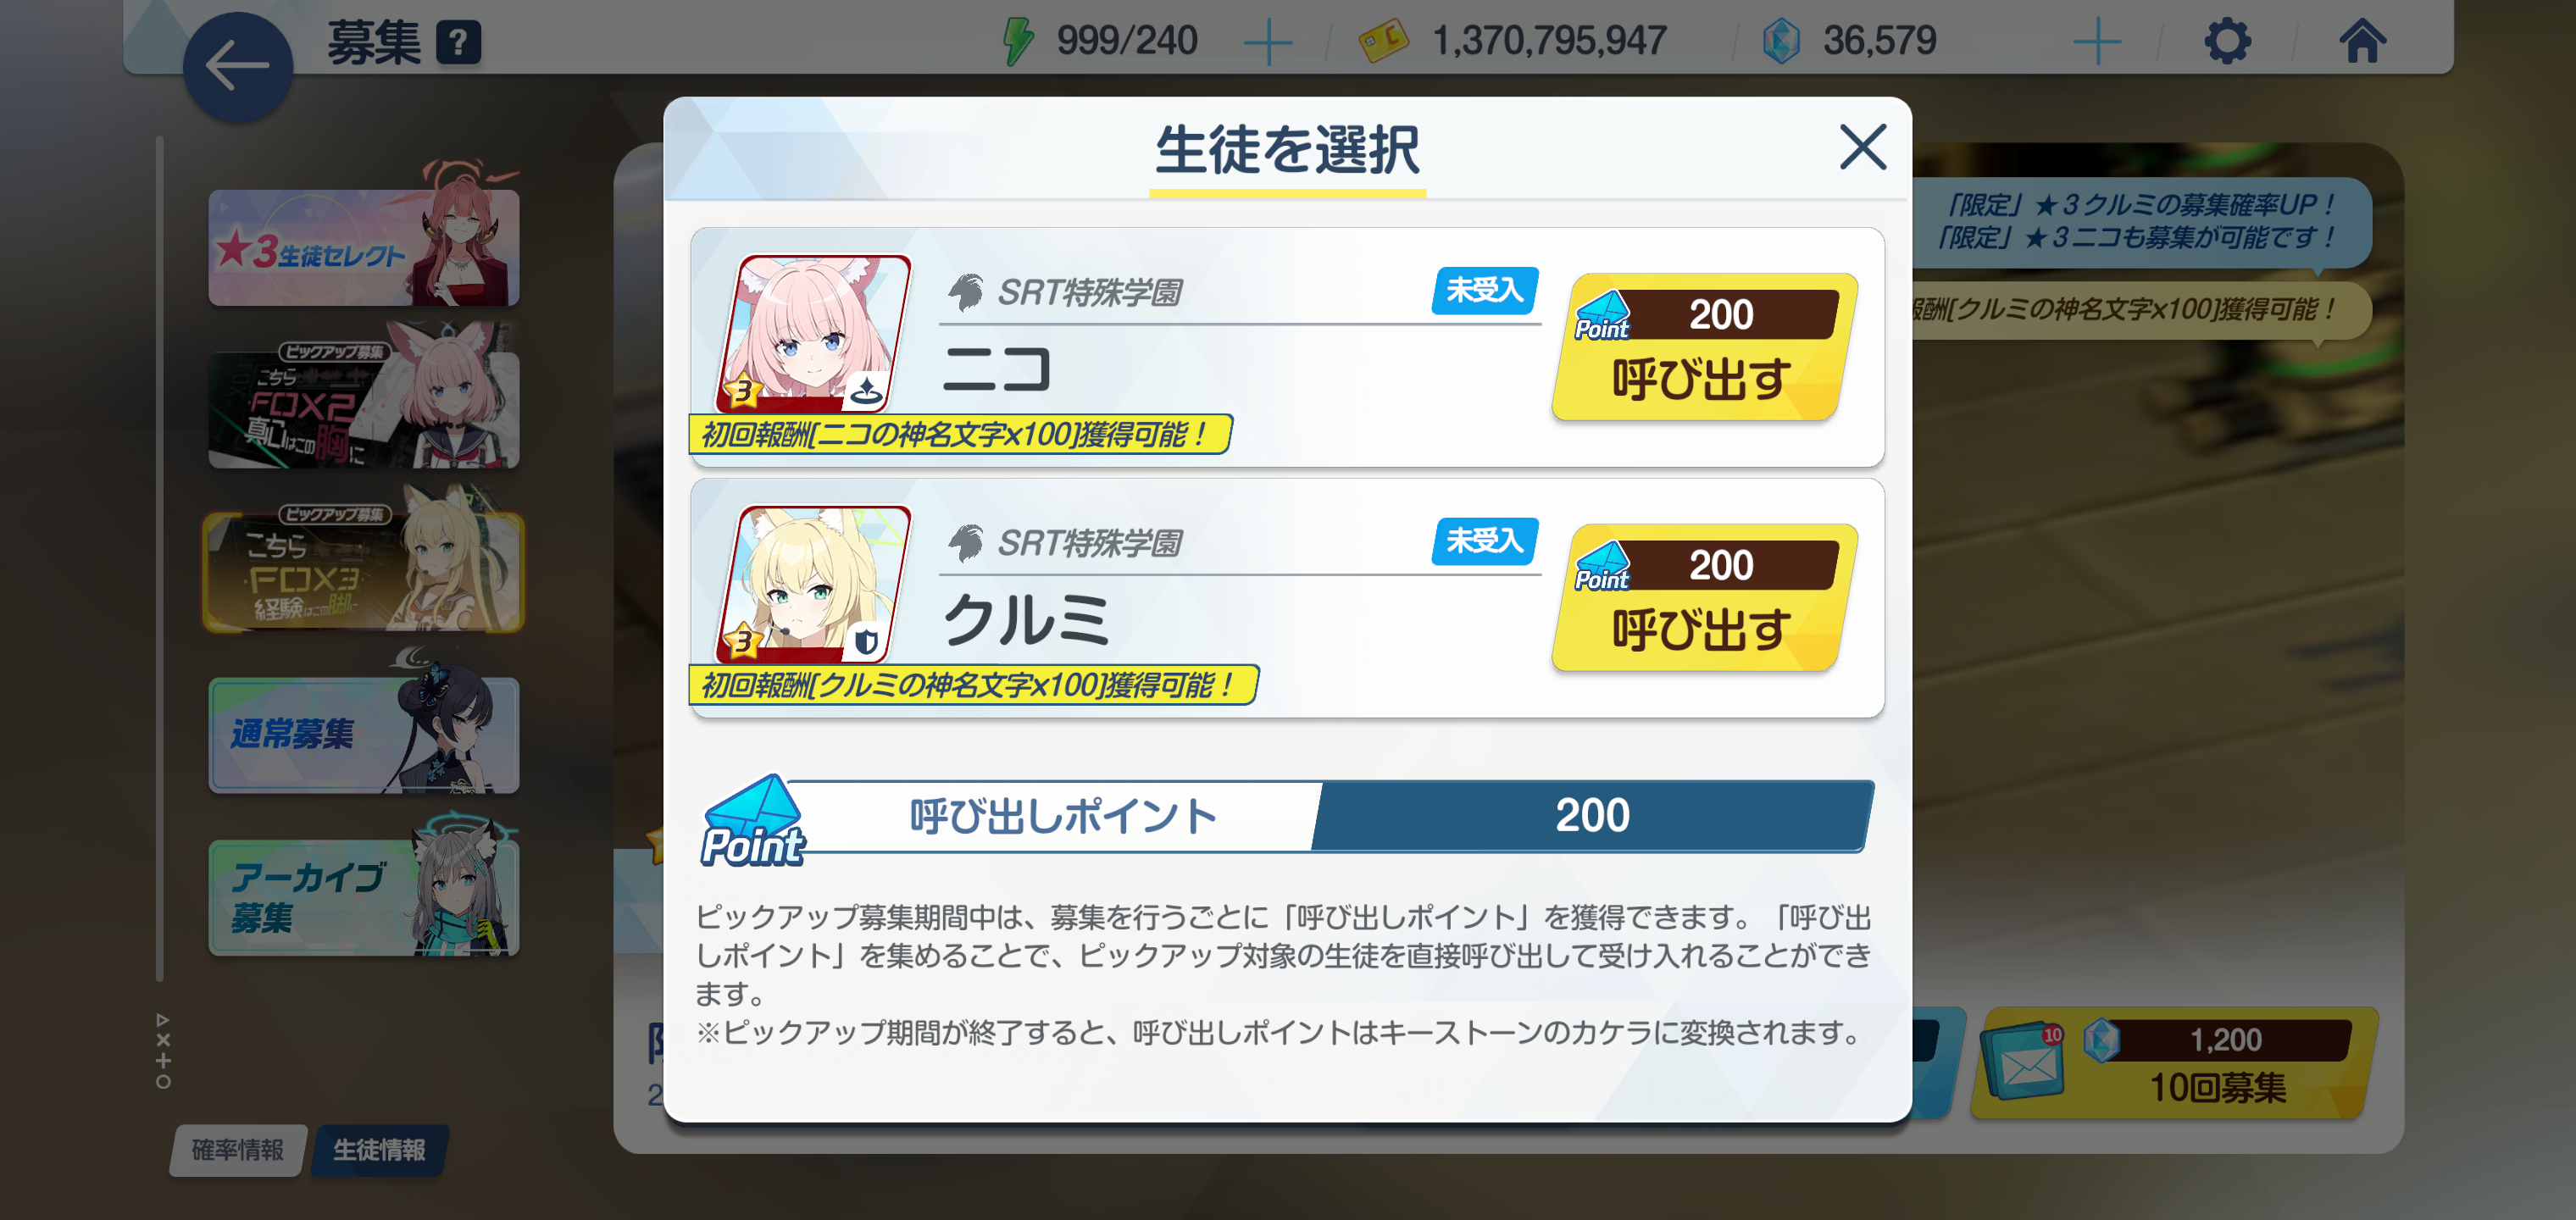Click the 呼び出しポイント 200 bar

(x=1286, y=816)
